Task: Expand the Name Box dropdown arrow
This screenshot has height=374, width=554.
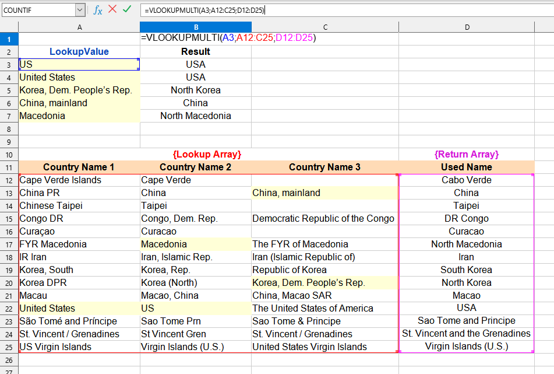Action: tap(80, 10)
